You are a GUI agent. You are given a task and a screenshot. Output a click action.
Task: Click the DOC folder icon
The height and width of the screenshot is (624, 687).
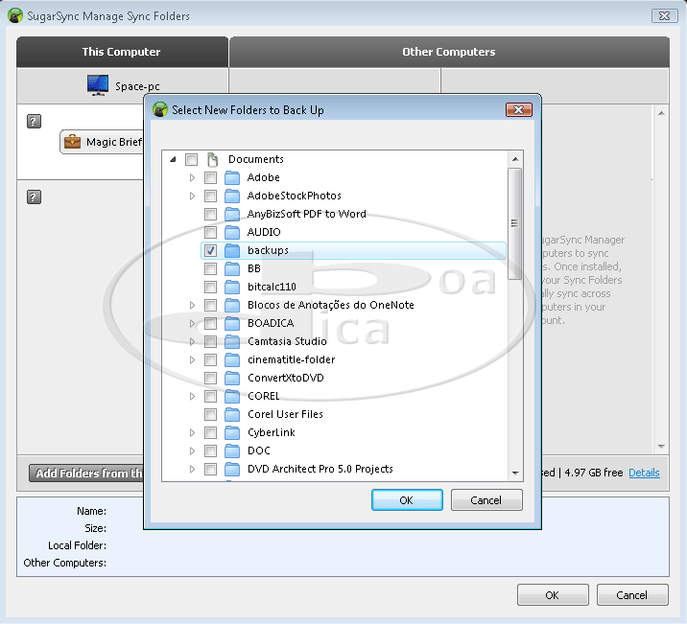point(232,451)
